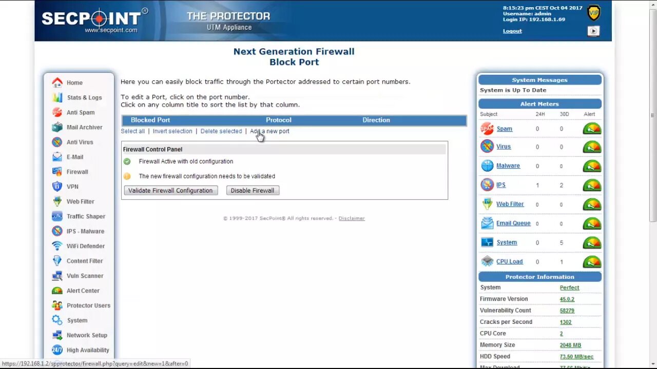Click the Spam alert gauge
This screenshot has width=657, height=369.
point(592,129)
